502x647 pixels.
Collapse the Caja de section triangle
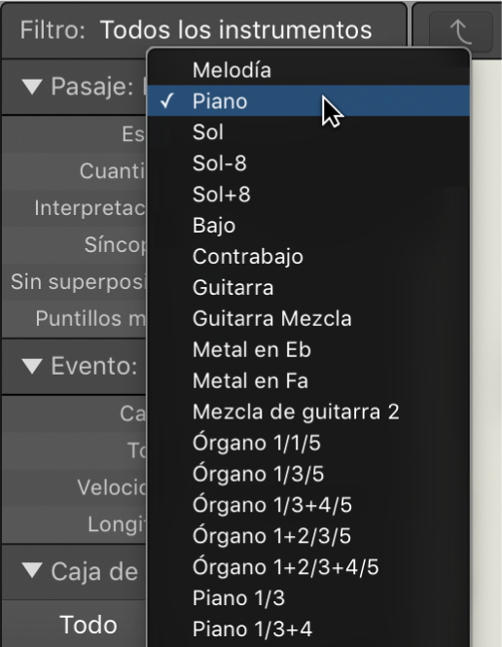32,571
